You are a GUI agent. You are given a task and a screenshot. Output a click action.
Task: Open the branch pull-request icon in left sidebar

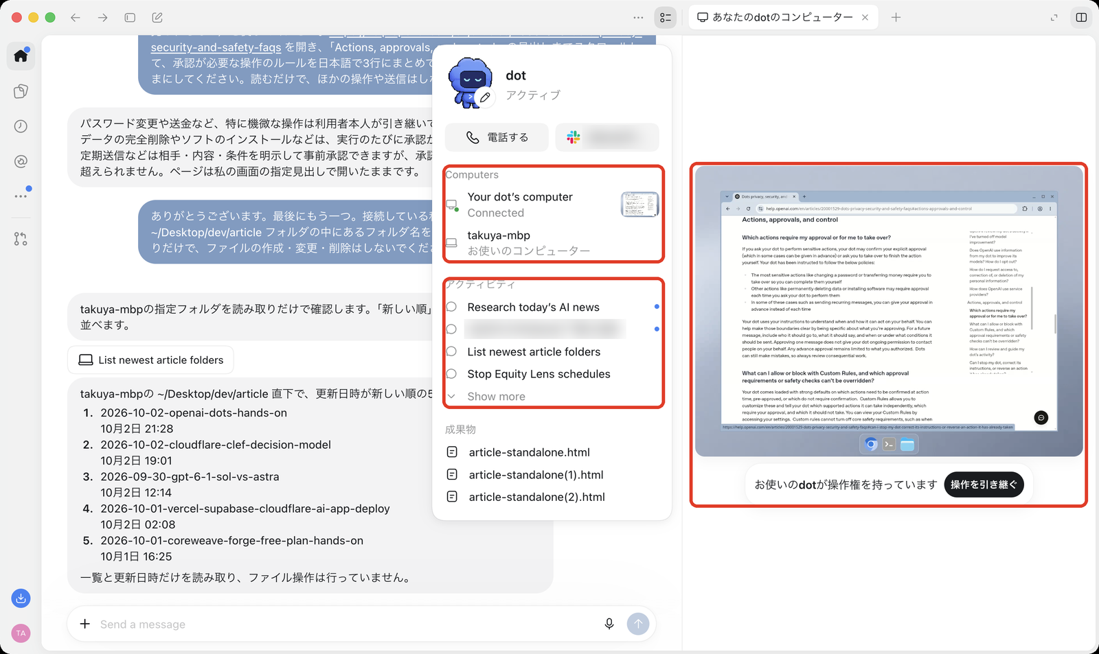click(21, 239)
